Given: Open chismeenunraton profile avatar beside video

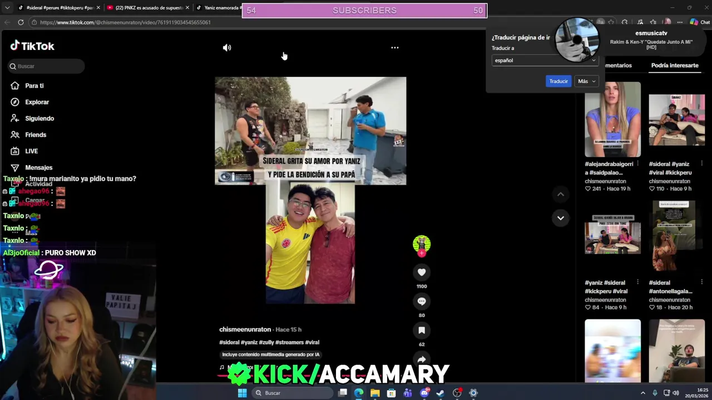Looking at the screenshot, I should [x=422, y=244].
